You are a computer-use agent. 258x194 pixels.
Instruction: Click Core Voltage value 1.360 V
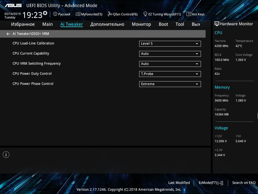[241, 60]
